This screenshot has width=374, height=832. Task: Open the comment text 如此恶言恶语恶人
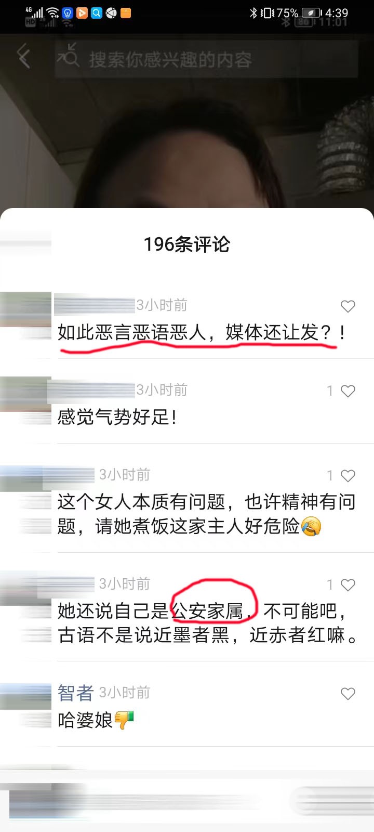pos(132,332)
